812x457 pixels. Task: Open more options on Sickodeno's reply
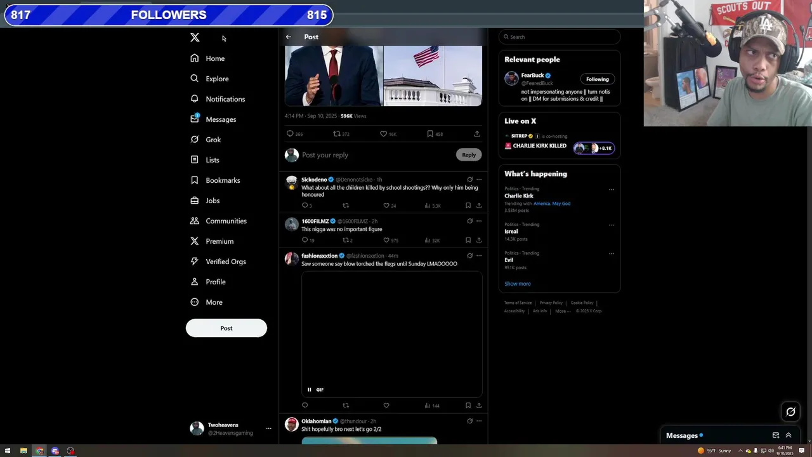click(x=479, y=180)
